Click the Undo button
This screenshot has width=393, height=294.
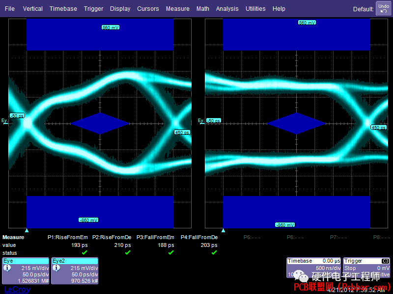pyautogui.click(x=384, y=8)
